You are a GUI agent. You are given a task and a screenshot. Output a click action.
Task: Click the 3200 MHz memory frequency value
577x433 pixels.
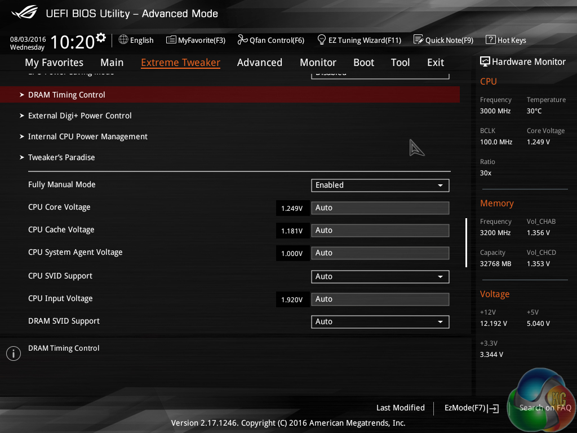(x=495, y=233)
